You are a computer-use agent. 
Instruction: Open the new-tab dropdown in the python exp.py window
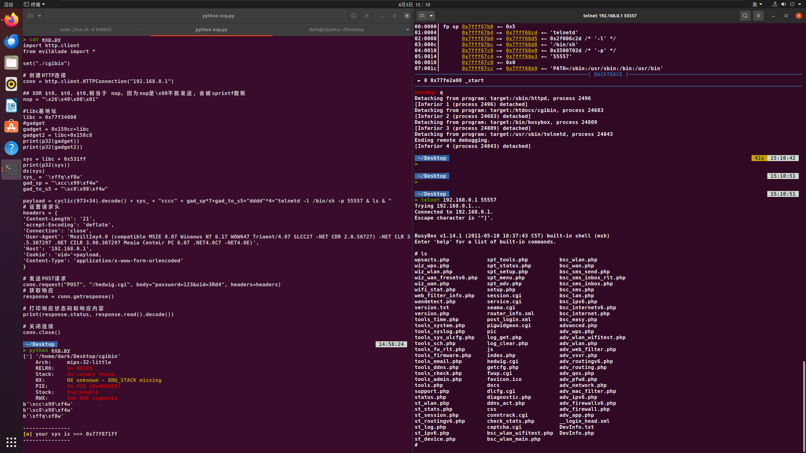point(40,16)
